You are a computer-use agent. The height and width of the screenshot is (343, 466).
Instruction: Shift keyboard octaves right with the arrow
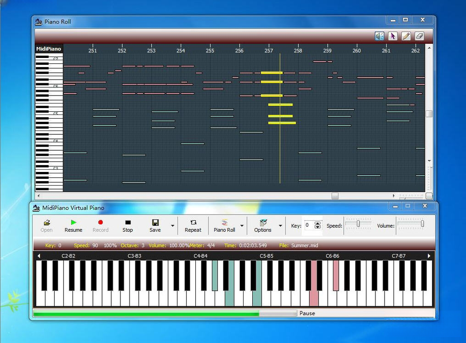pos(429,256)
